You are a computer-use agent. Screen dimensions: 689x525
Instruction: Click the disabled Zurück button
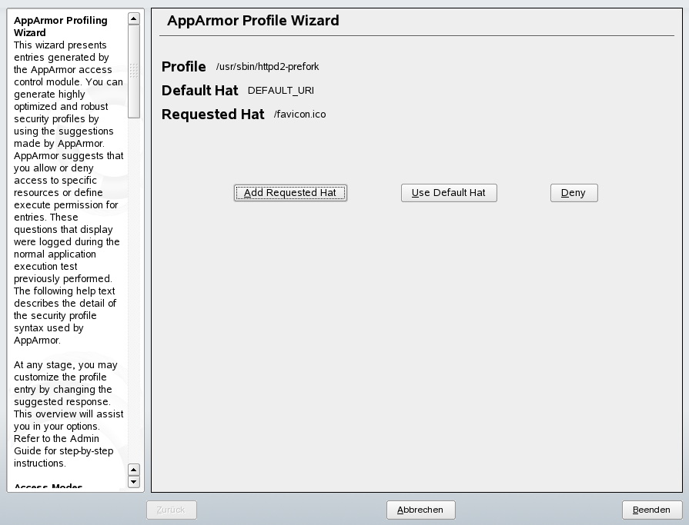(171, 510)
